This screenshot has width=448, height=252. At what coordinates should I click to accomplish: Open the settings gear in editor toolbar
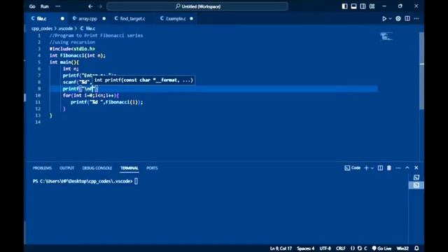point(398,19)
